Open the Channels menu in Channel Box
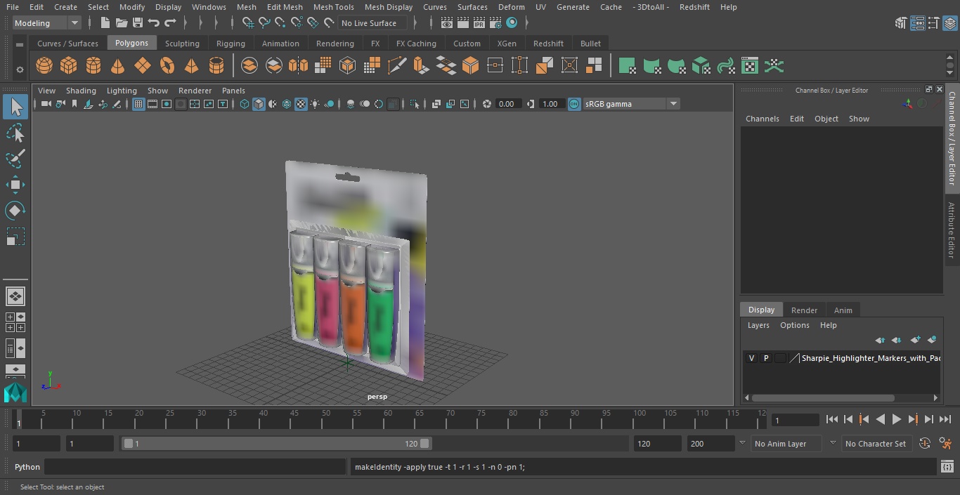 click(762, 119)
